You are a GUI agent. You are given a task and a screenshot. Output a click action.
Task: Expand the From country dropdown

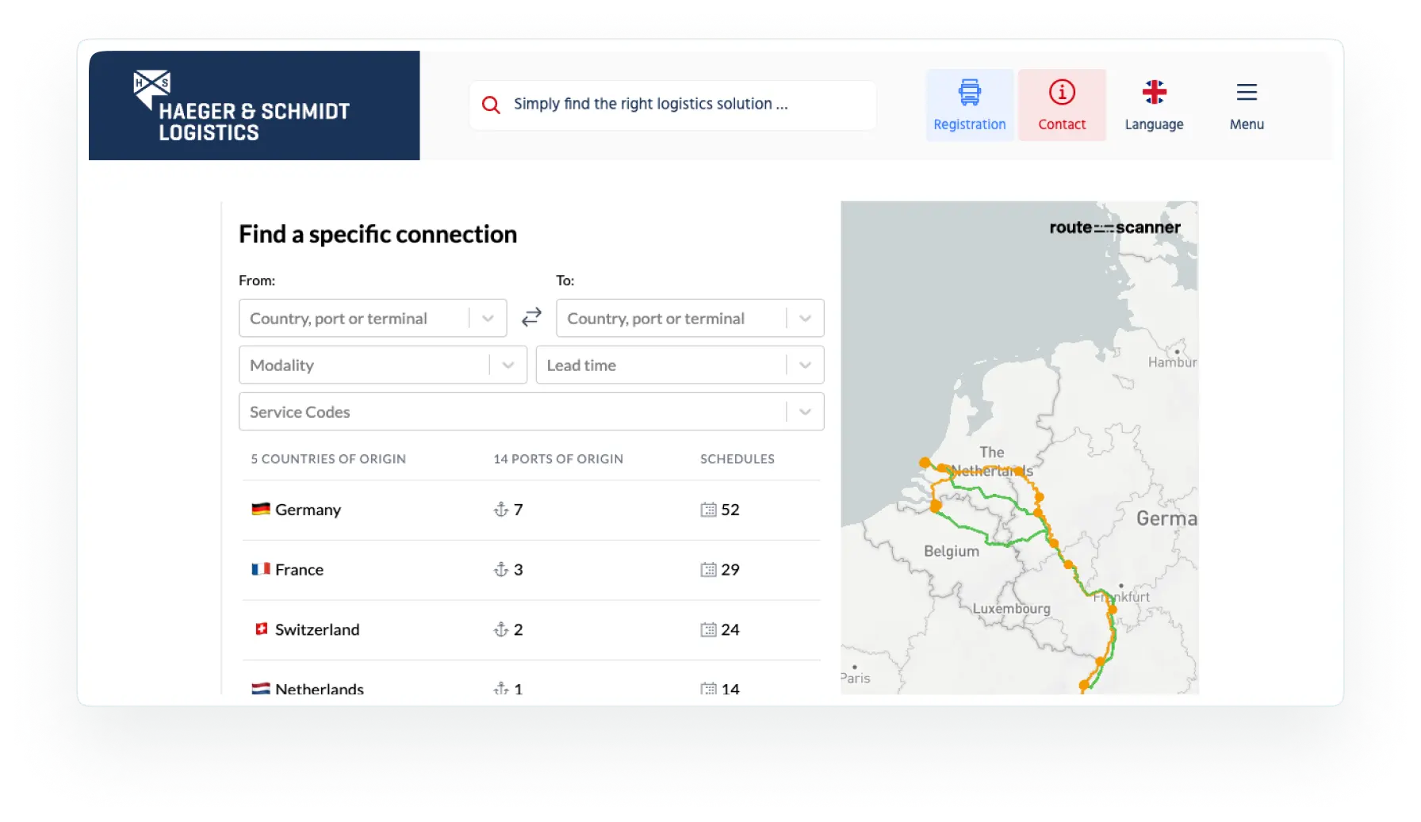click(488, 319)
